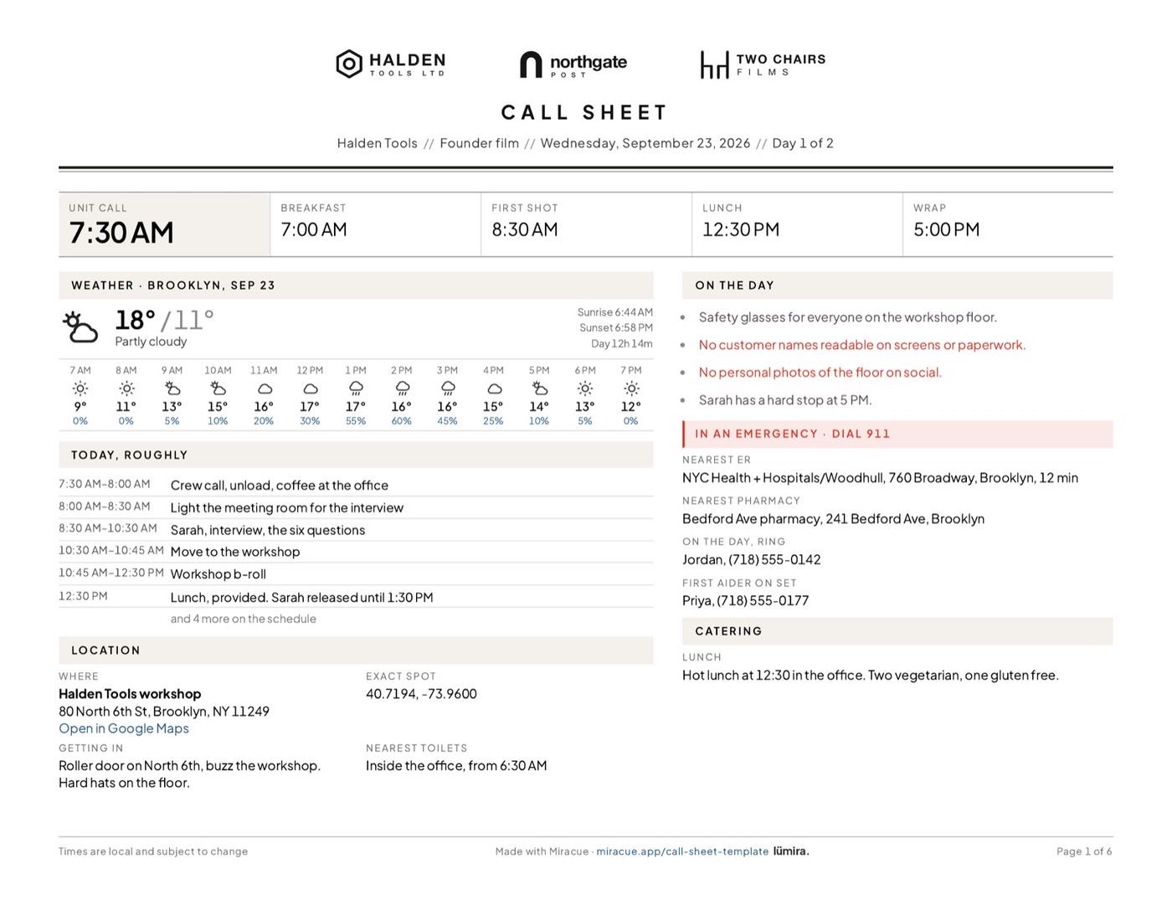Select the 12 PM cloud icon
Image resolution: width=1172 pixels, height=905 pixels.
coord(310,388)
